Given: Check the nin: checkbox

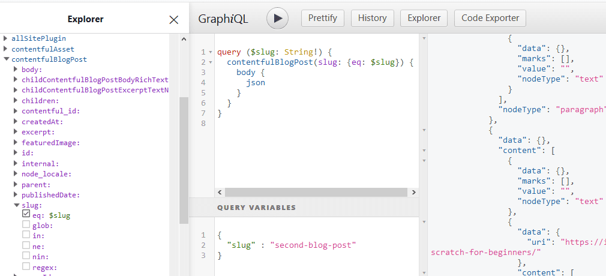Looking at the screenshot, I should pos(26,256).
